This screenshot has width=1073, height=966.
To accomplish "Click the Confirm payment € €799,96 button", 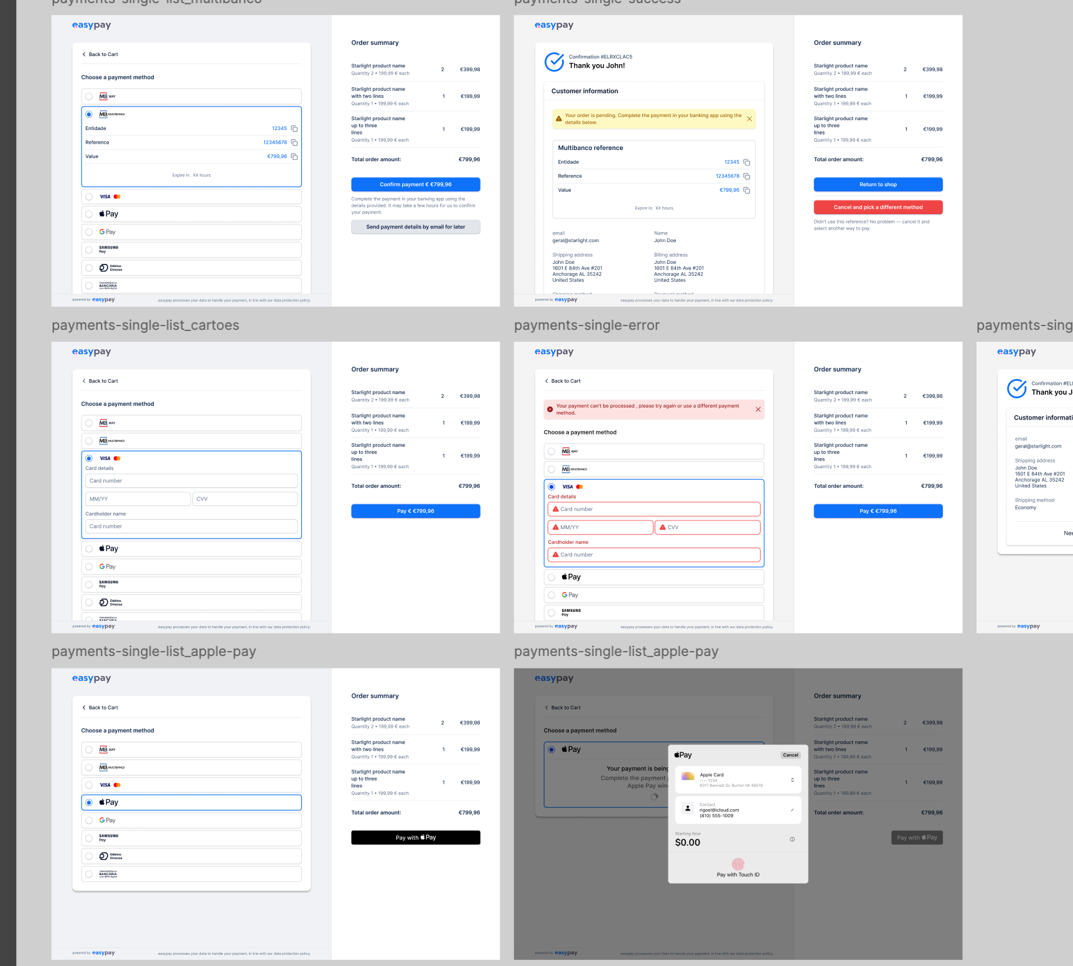I will (415, 185).
